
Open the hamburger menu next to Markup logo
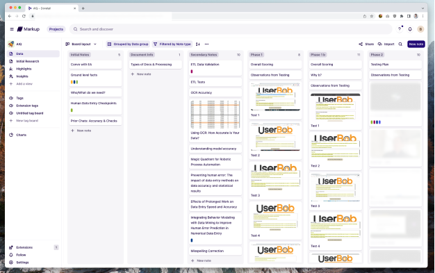pos(12,29)
